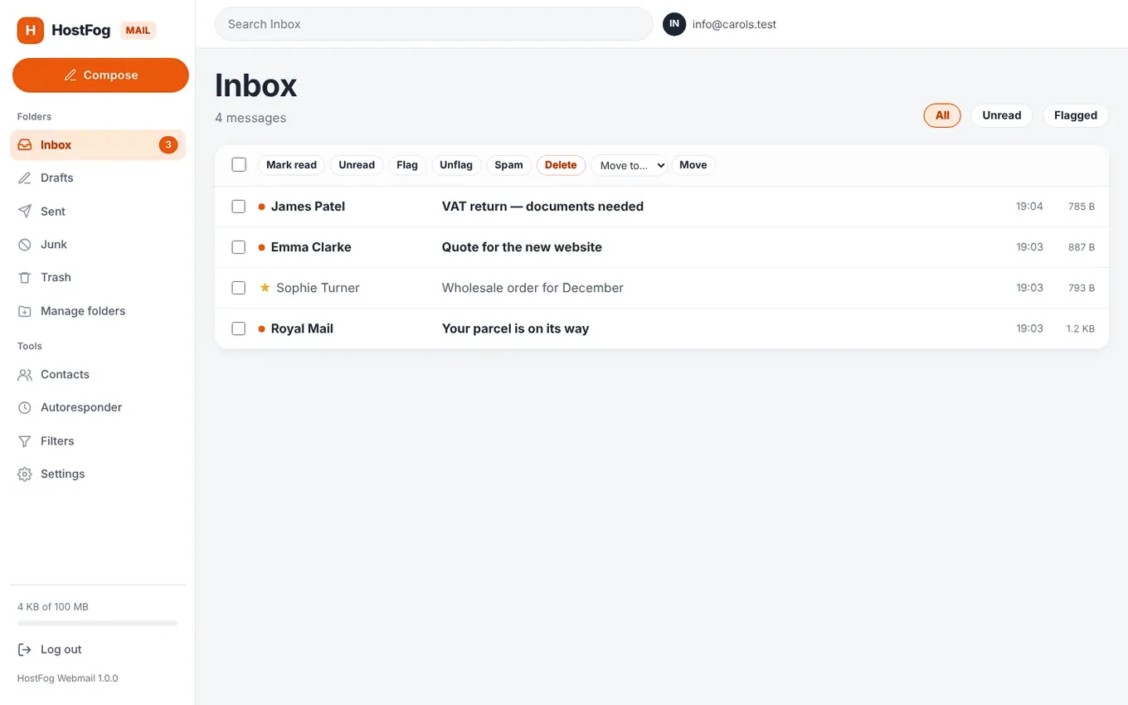Filter by Flagged messages

1076,115
